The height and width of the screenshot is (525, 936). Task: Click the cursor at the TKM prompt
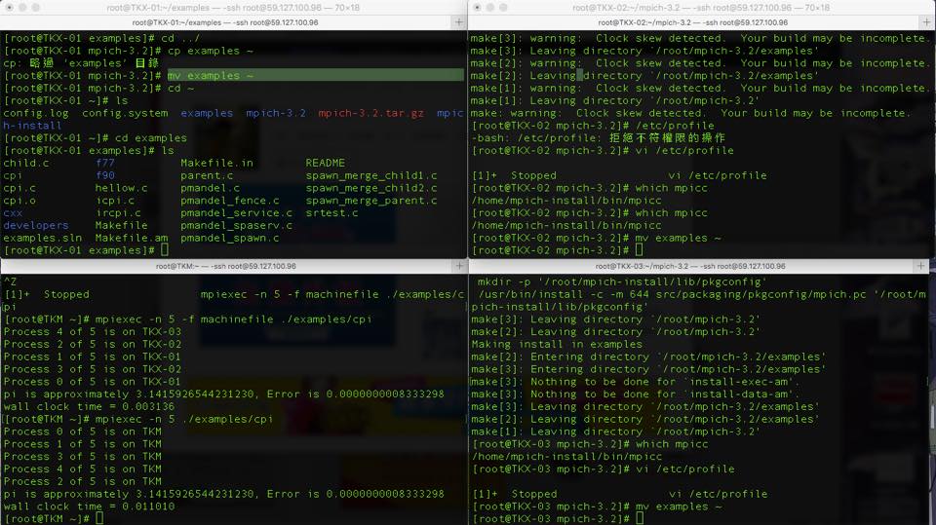tap(99, 519)
